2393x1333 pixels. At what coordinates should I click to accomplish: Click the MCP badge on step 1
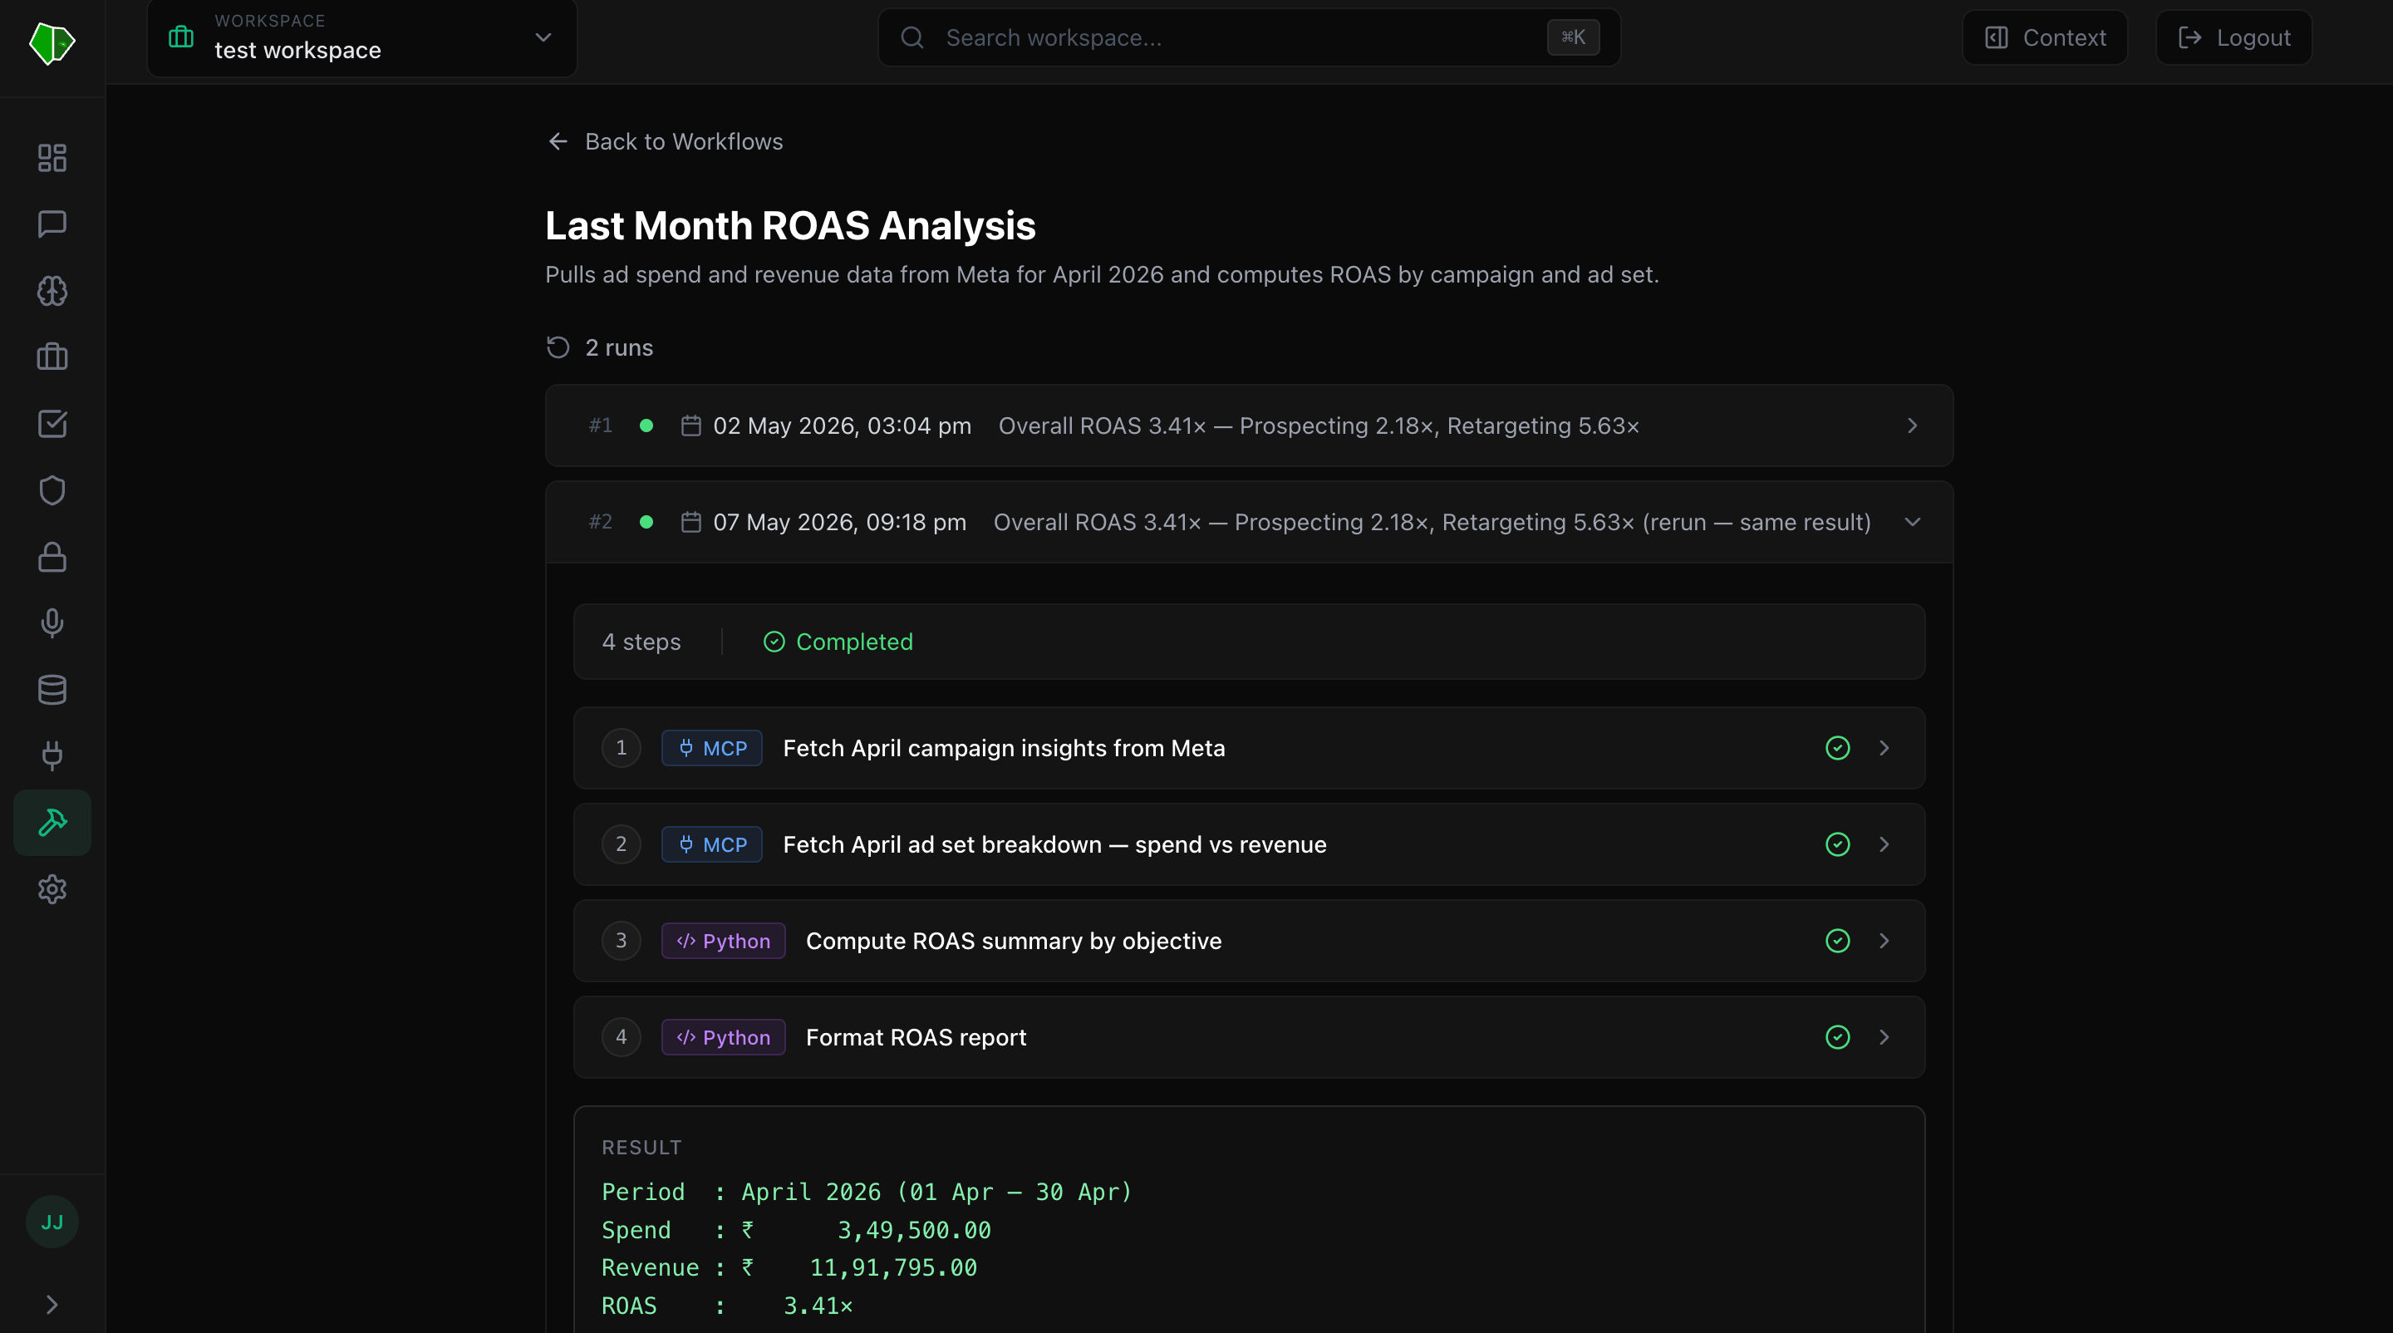click(711, 748)
